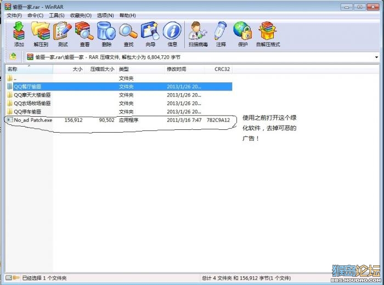Open the 收藏夹(O) menu
Screen dimensions: 384x285
click(x=81, y=15)
